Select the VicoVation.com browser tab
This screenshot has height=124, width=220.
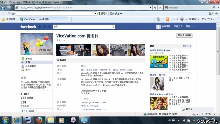(x=43, y=19)
